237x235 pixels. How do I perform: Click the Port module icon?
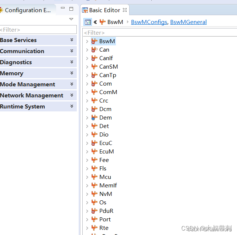pos(95,219)
